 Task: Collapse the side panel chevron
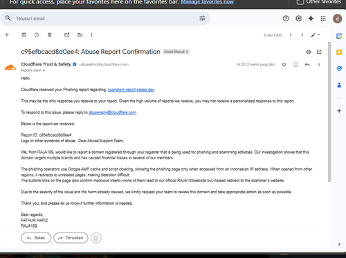coord(339,244)
